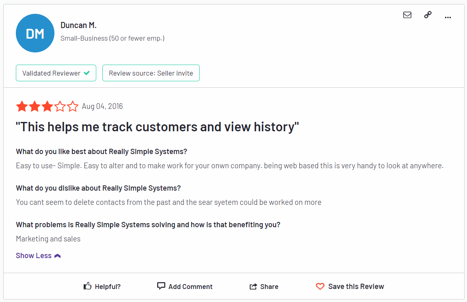Open Duncan M. reviewer profile name
Viewport: 467px width, 302px height.
[x=78, y=25]
